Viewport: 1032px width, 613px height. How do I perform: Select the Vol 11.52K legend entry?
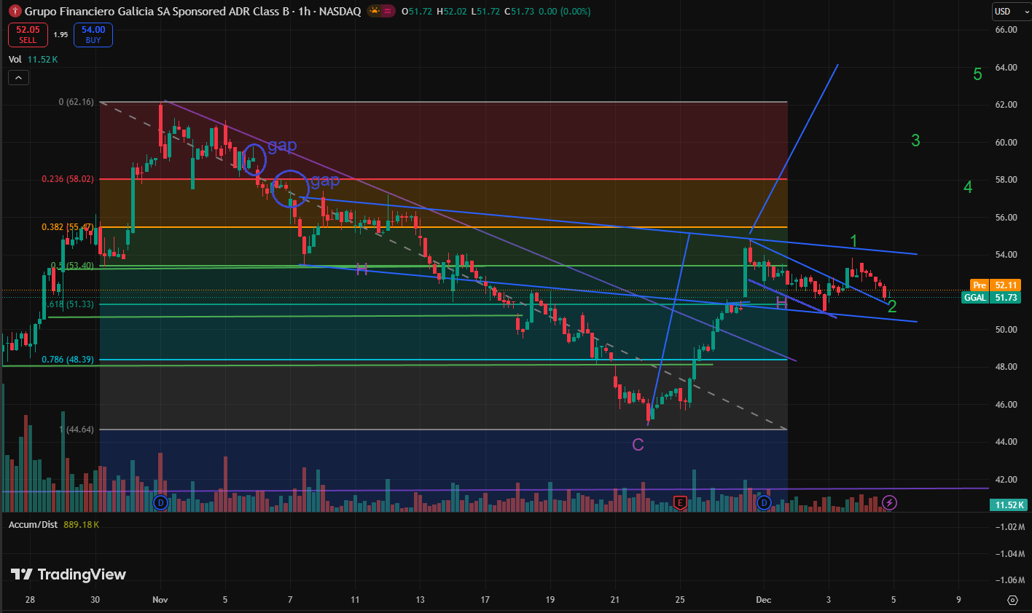point(34,60)
